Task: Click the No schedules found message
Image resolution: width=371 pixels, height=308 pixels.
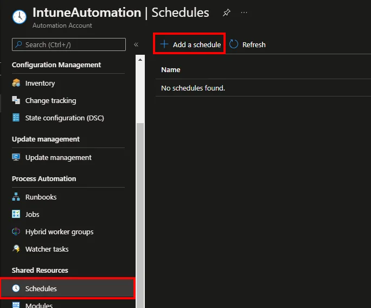Action: [x=193, y=88]
